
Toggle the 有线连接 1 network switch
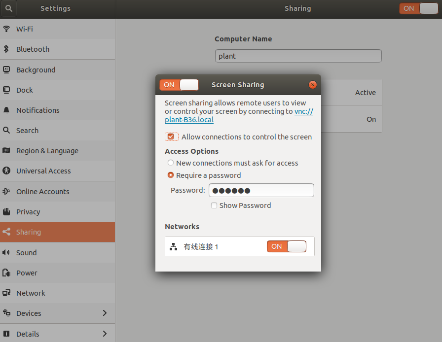[287, 246]
